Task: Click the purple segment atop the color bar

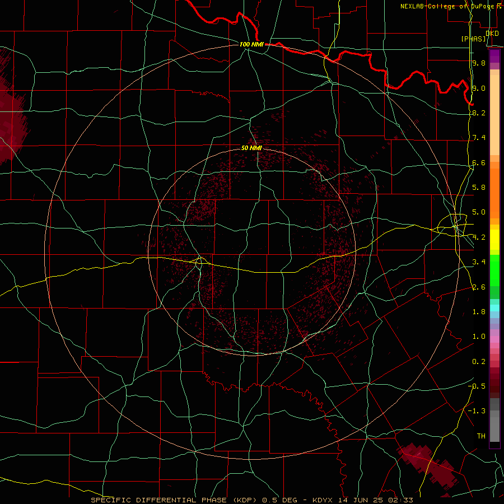Action: tap(494, 56)
